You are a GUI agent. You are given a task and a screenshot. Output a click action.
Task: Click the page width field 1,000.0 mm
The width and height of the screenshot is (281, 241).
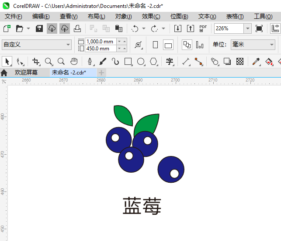pos(101,42)
